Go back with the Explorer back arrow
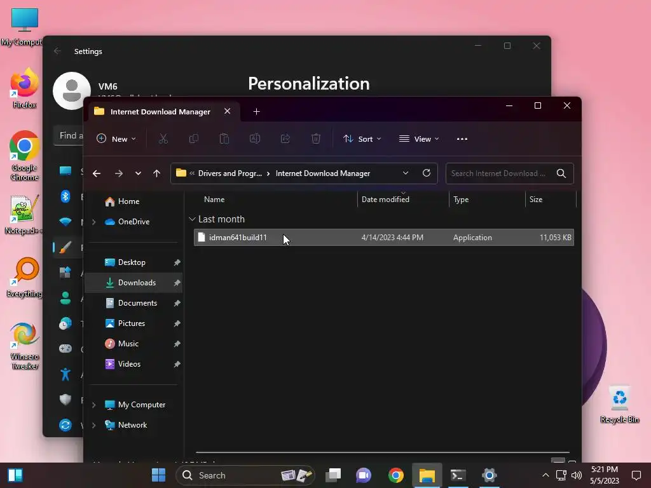 coord(97,173)
